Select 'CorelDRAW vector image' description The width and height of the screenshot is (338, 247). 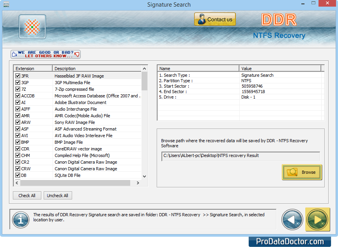[x=78, y=149]
